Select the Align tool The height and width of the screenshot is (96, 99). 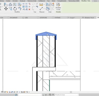click(x=6, y=4)
